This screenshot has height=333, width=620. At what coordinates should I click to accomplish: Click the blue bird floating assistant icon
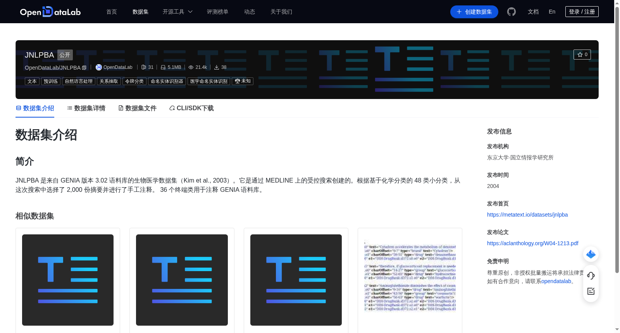coord(591,254)
